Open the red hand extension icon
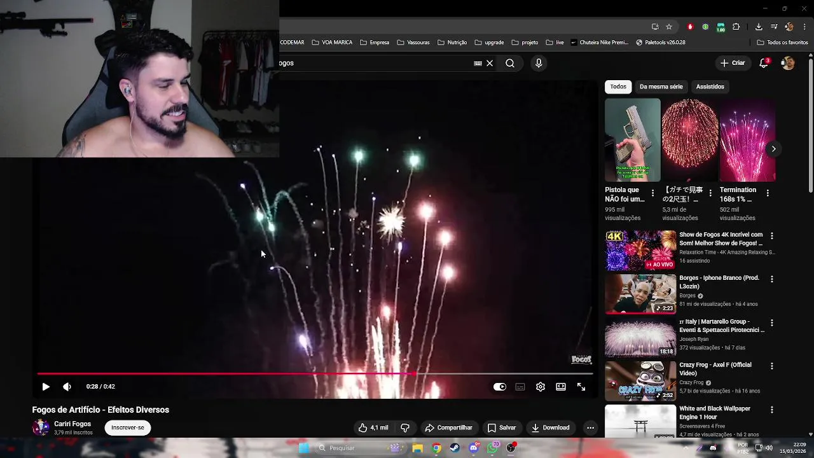Image resolution: width=814 pixels, height=458 pixels. point(690,27)
